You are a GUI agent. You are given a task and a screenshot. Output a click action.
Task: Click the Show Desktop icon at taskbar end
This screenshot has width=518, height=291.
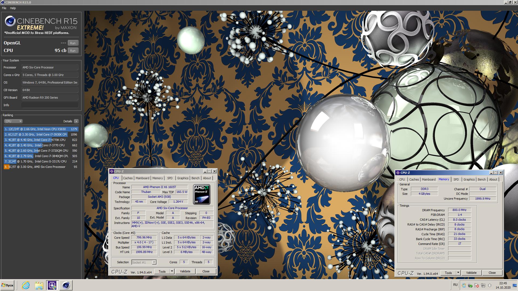coord(515,285)
